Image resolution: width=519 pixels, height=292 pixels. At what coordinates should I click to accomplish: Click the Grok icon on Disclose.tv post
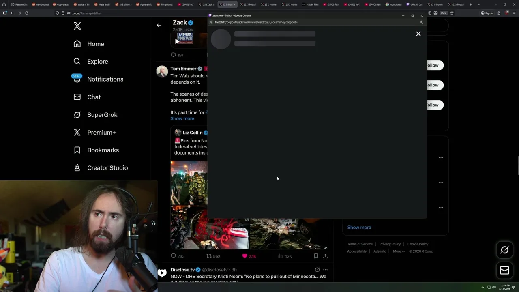tap(317, 270)
